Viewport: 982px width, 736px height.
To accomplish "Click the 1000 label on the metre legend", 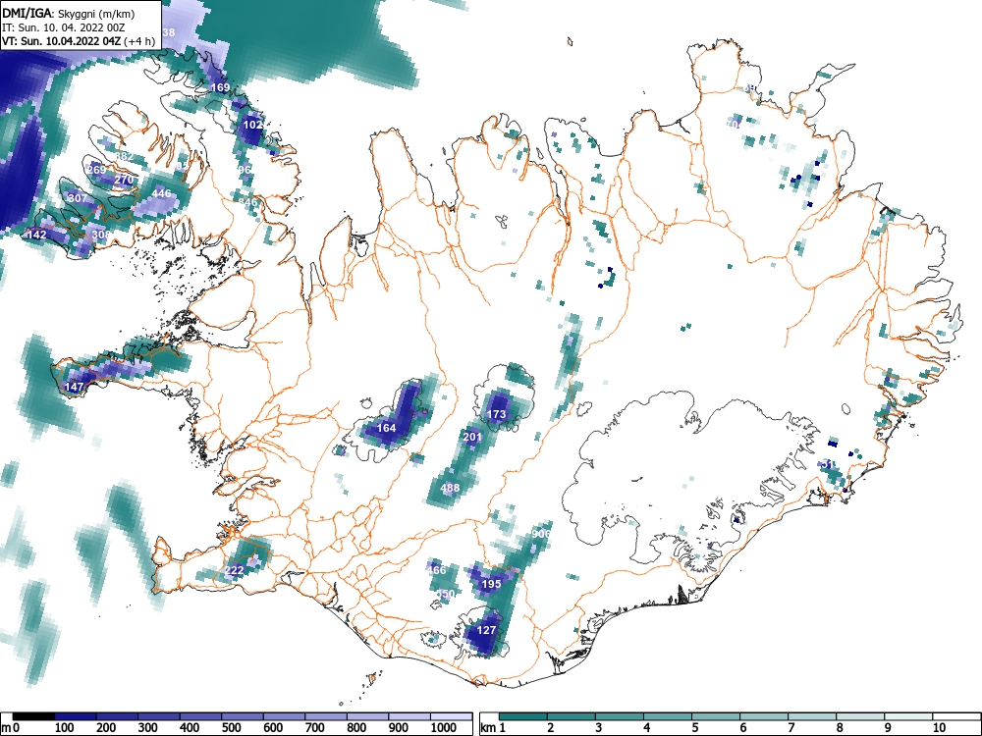I will point(444,728).
